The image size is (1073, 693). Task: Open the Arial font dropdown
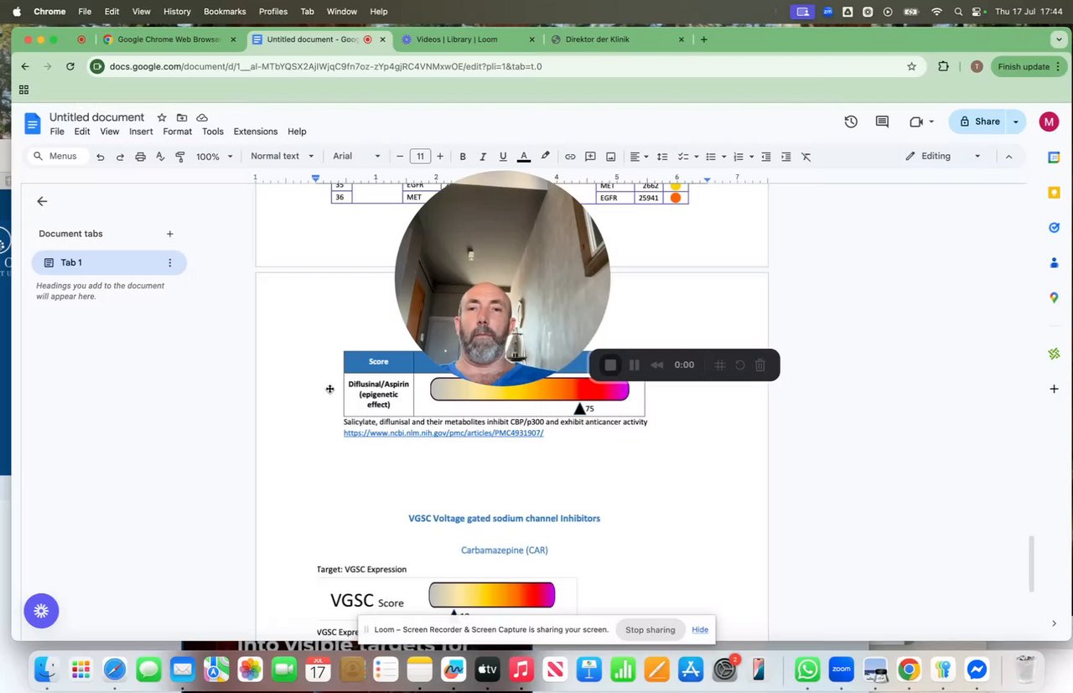(x=356, y=157)
